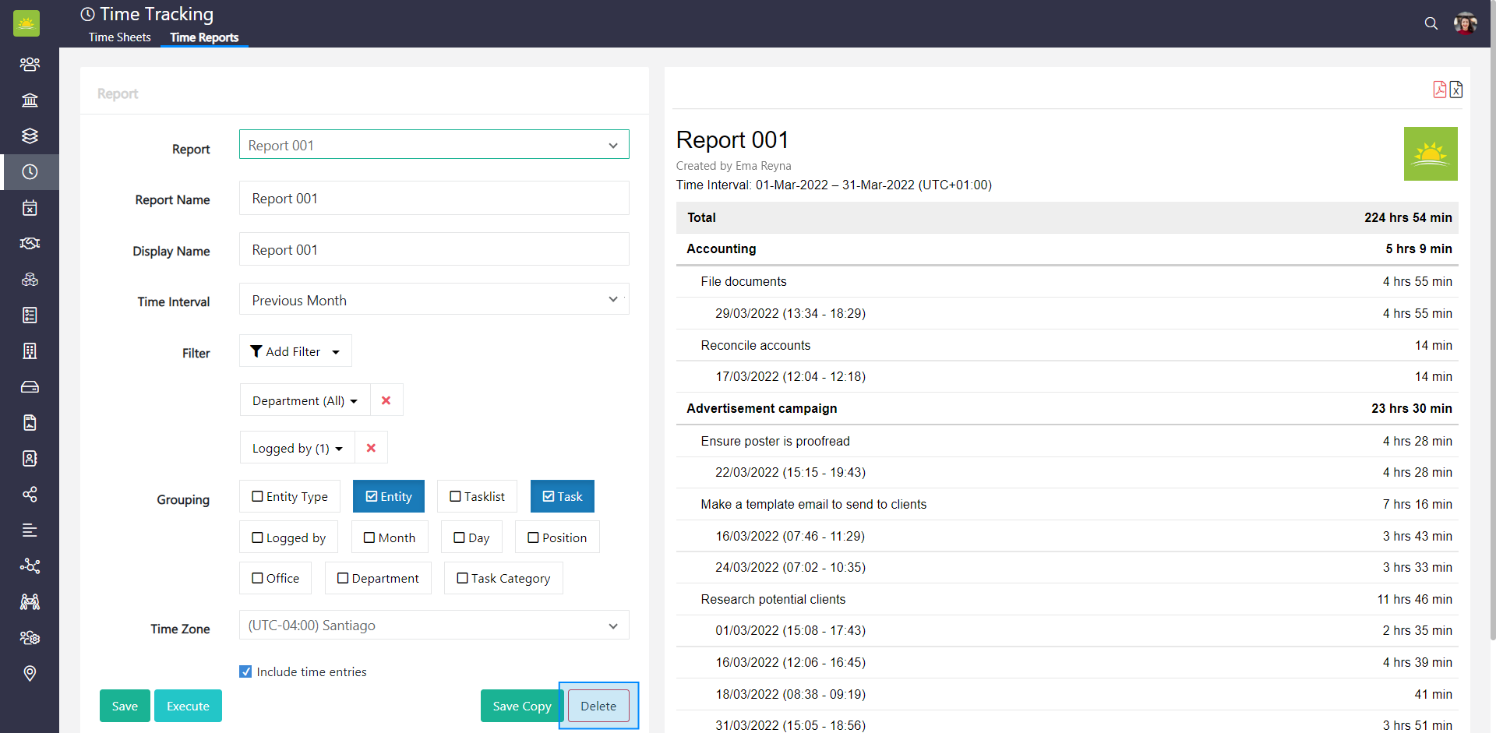Open the people icon in sidebar
The width and height of the screenshot is (1496, 733).
(x=30, y=64)
